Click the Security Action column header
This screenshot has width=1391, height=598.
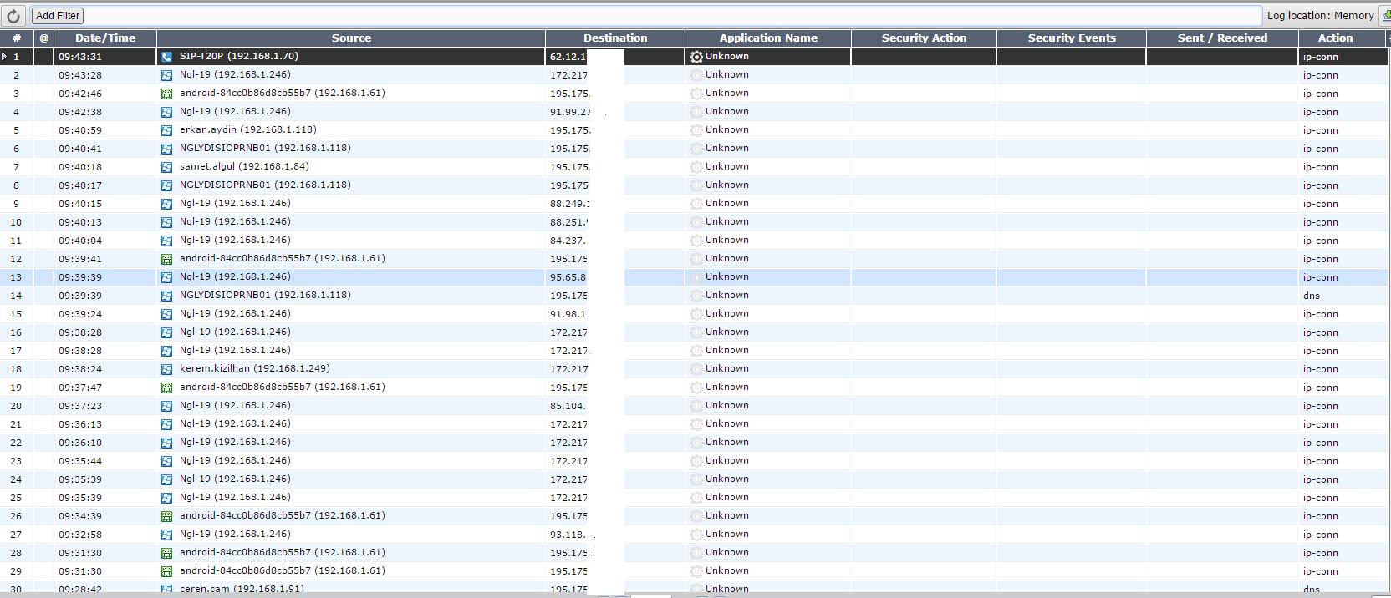[x=924, y=38]
